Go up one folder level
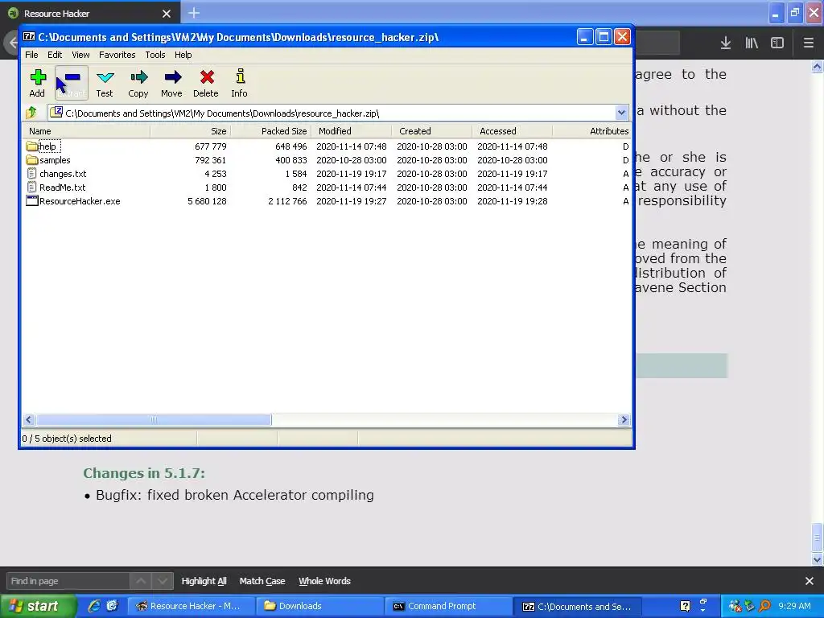Viewport: 824px width, 618px height. point(31,113)
